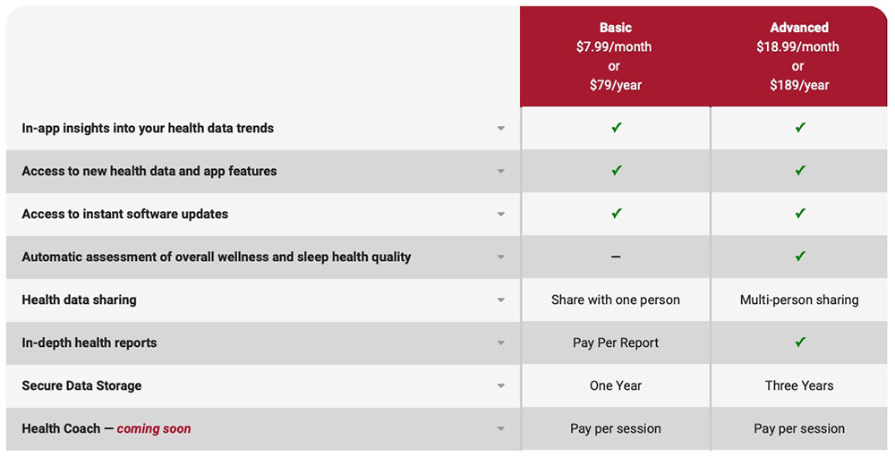This screenshot has height=456, width=895.
Task: Click Basic checkmark for in-app insights row
Action: tap(616, 128)
